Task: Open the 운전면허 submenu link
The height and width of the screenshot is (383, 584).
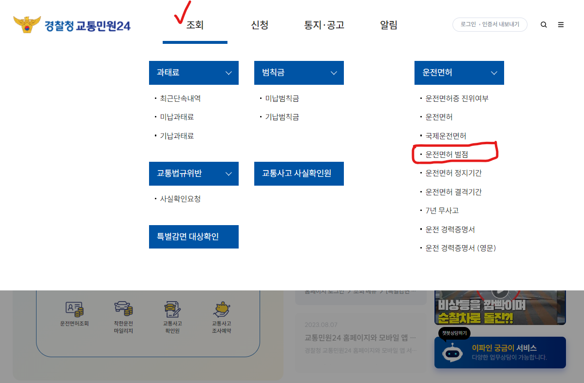Action: 439,117
